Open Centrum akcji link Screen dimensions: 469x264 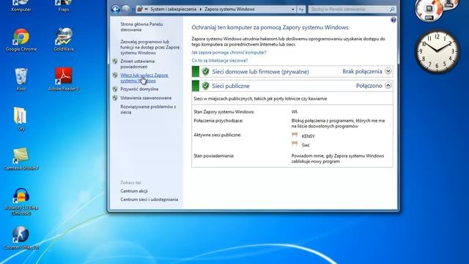pos(134,191)
